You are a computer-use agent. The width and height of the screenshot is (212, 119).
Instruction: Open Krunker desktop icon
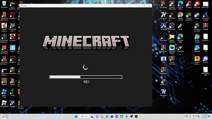[13, 82]
